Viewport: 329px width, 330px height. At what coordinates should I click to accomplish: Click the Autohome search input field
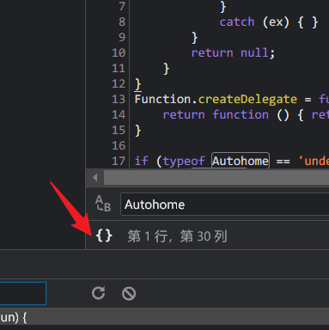pos(225,205)
